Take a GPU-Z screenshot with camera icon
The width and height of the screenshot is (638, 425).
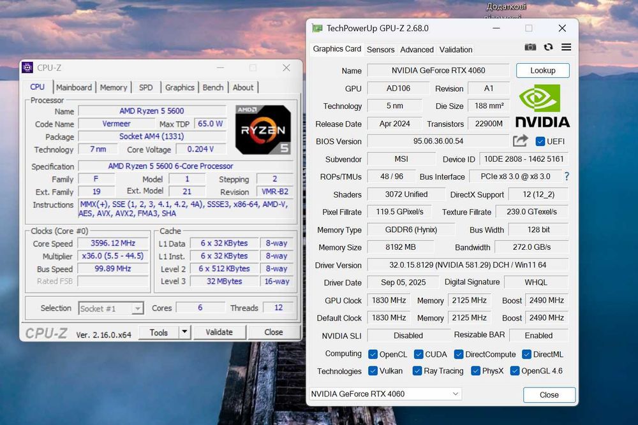point(530,47)
